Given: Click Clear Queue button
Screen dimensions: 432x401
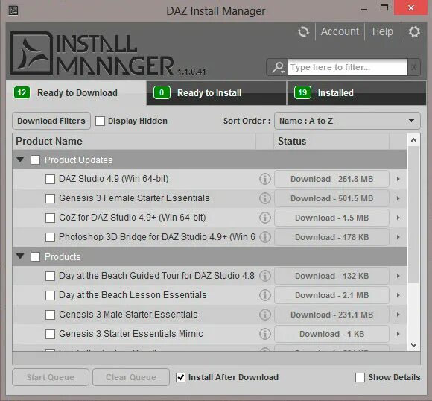Looking at the screenshot, I should (131, 377).
